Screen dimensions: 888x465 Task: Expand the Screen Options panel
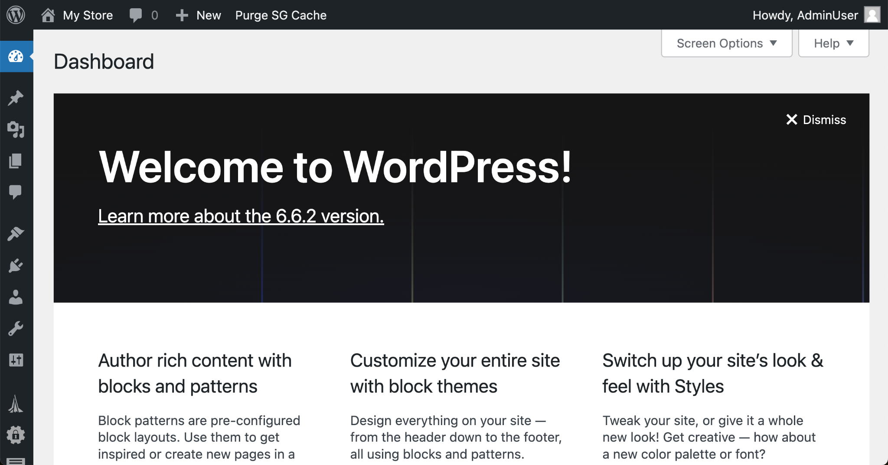pyautogui.click(x=727, y=43)
